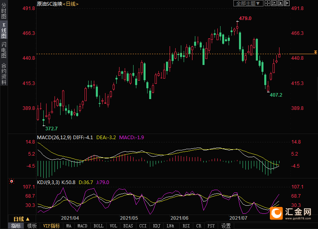Choose the VOL indicator
Screen dimensions: 318x229
[113, 226]
